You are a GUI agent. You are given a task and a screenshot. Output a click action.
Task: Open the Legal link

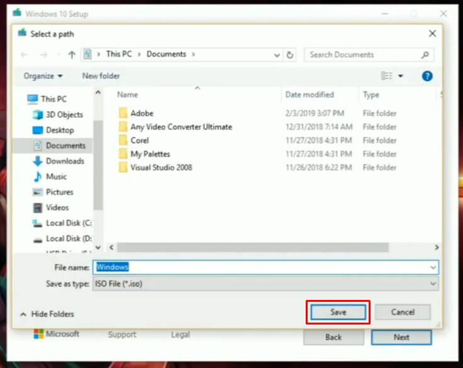click(x=181, y=335)
